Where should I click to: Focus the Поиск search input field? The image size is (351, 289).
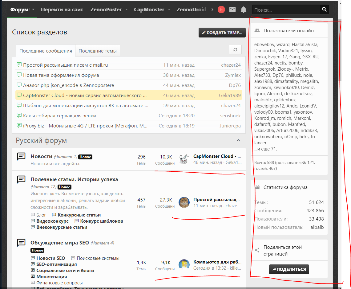click(286, 10)
